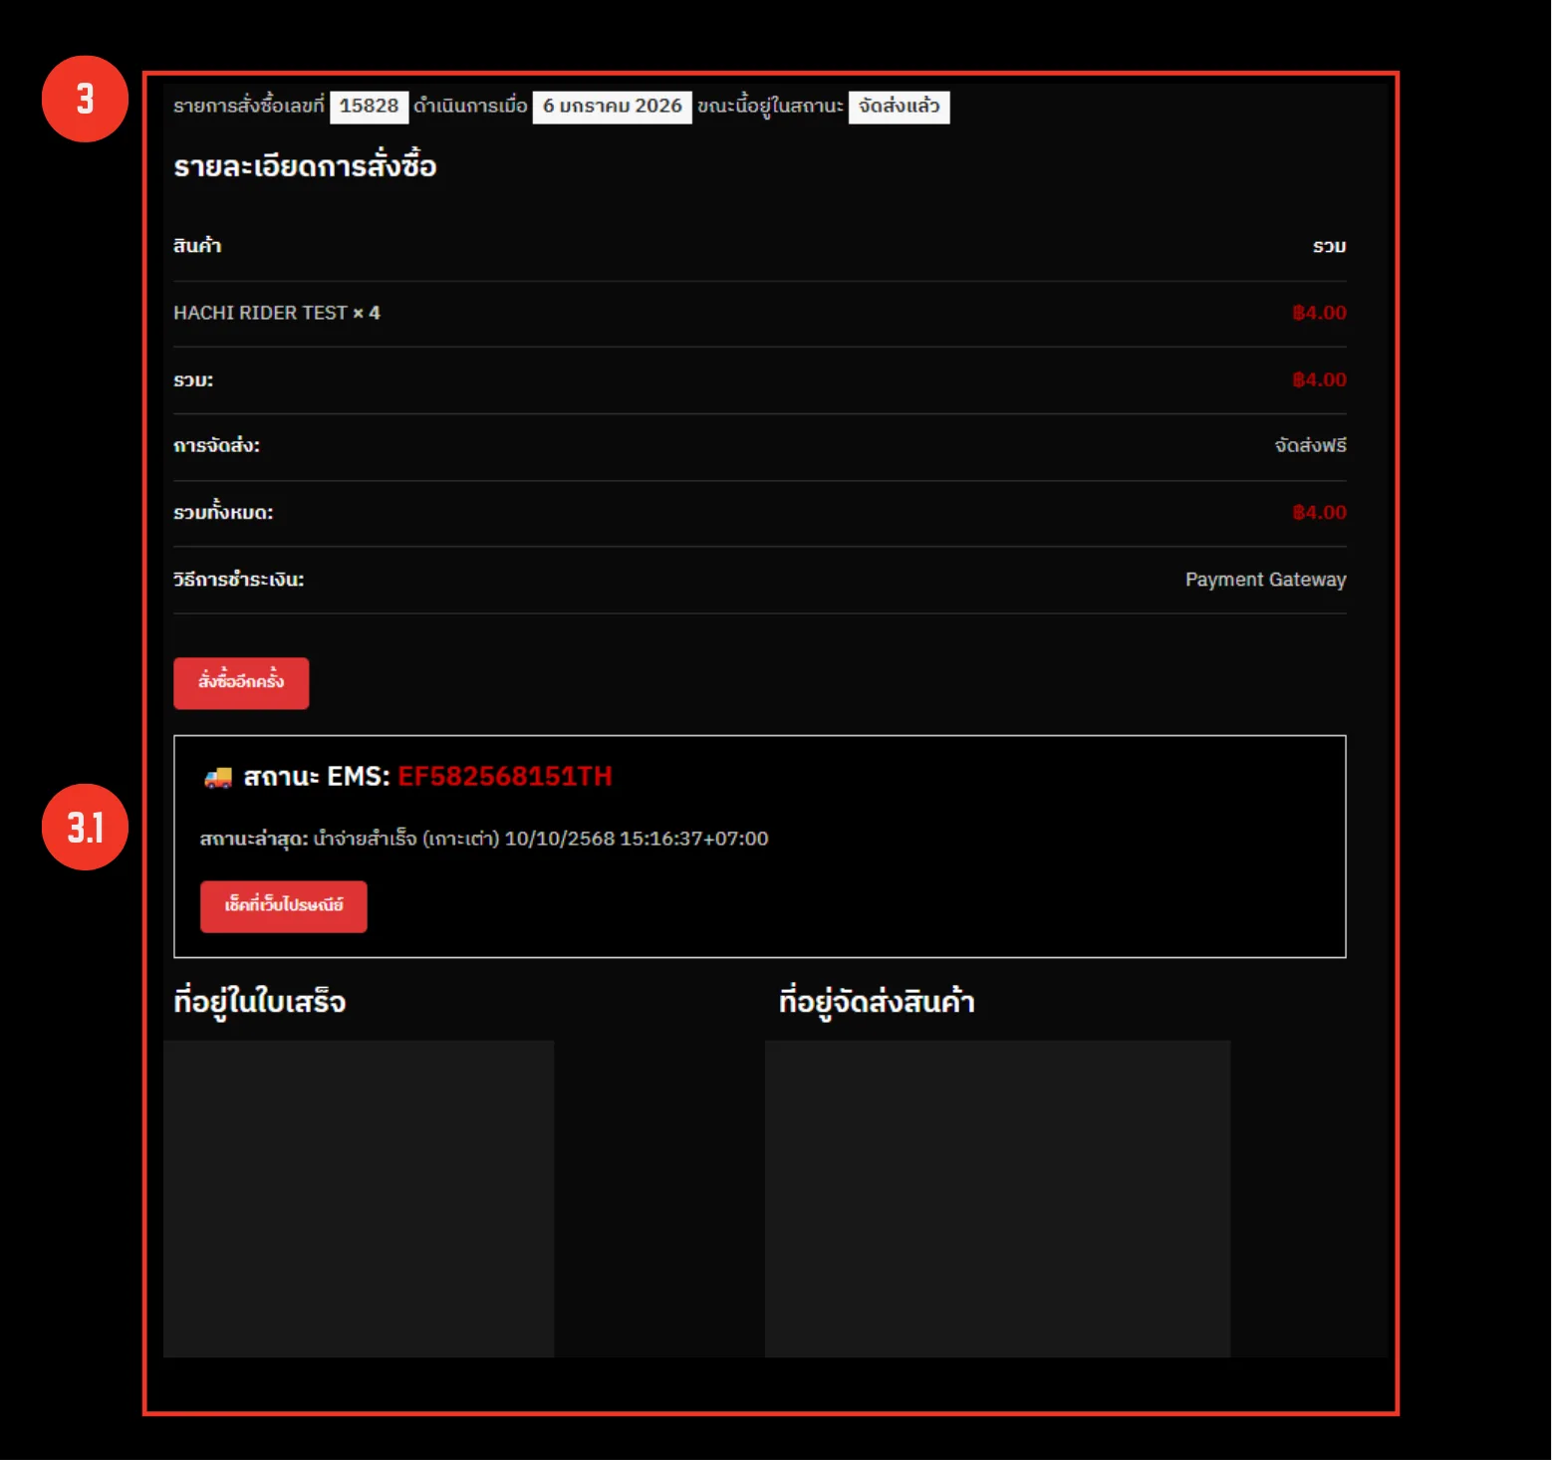1552x1460 pixels.
Task: Click the รายละเอียดการสั่งซื้อ heading
Action: click(x=305, y=166)
